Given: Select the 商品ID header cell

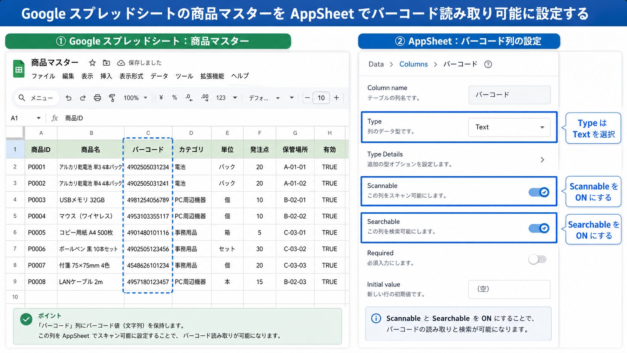Looking at the screenshot, I should point(41,149).
